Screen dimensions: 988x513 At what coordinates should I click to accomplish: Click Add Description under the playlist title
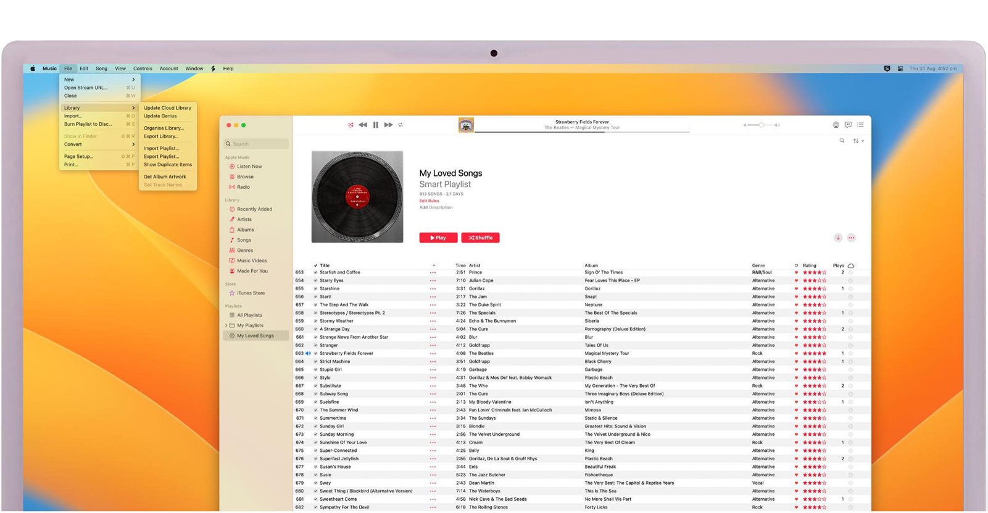(x=436, y=207)
